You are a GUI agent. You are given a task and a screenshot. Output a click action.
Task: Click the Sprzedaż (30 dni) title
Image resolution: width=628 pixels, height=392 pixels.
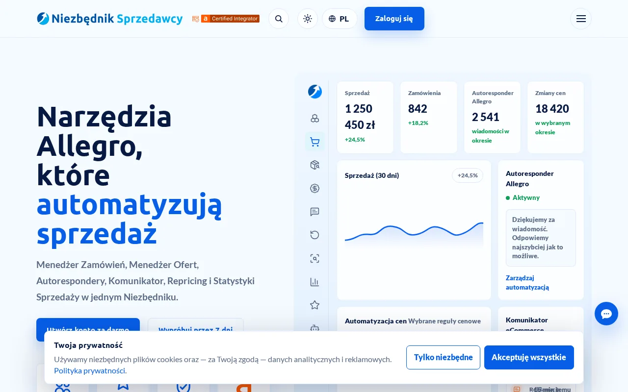(x=372, y=175)
